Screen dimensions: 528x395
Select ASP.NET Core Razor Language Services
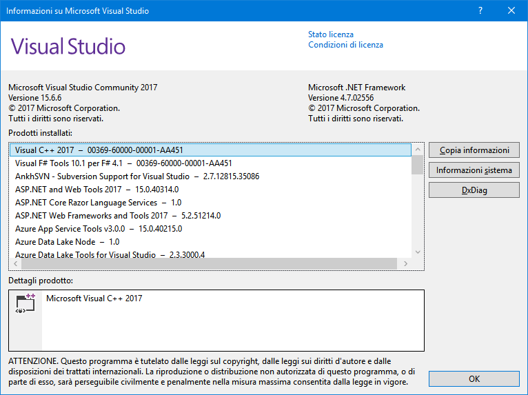pos(98,203)
